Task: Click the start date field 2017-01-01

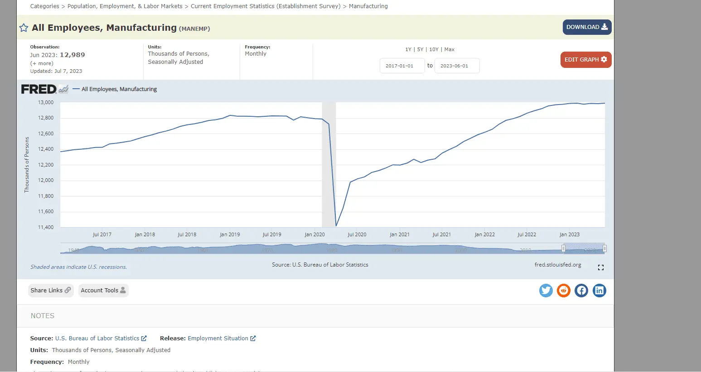Action: [402, 66]
